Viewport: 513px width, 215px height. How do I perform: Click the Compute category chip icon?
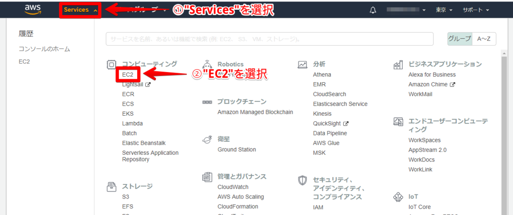click(112, 65)
